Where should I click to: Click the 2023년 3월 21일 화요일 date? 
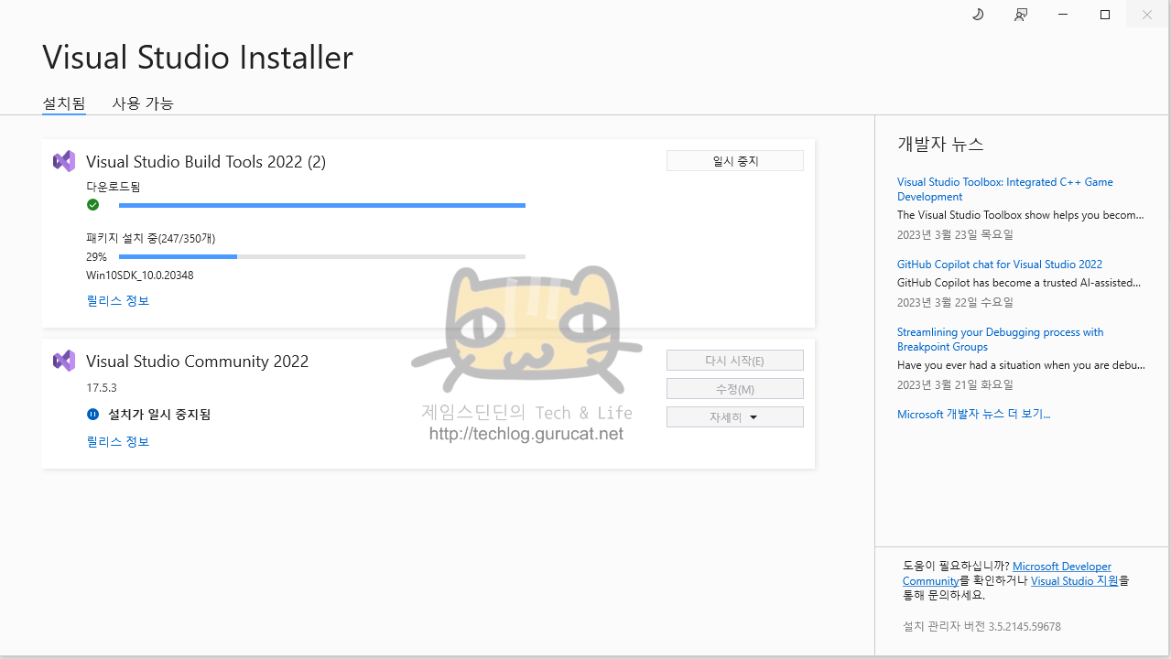(955, 385)
